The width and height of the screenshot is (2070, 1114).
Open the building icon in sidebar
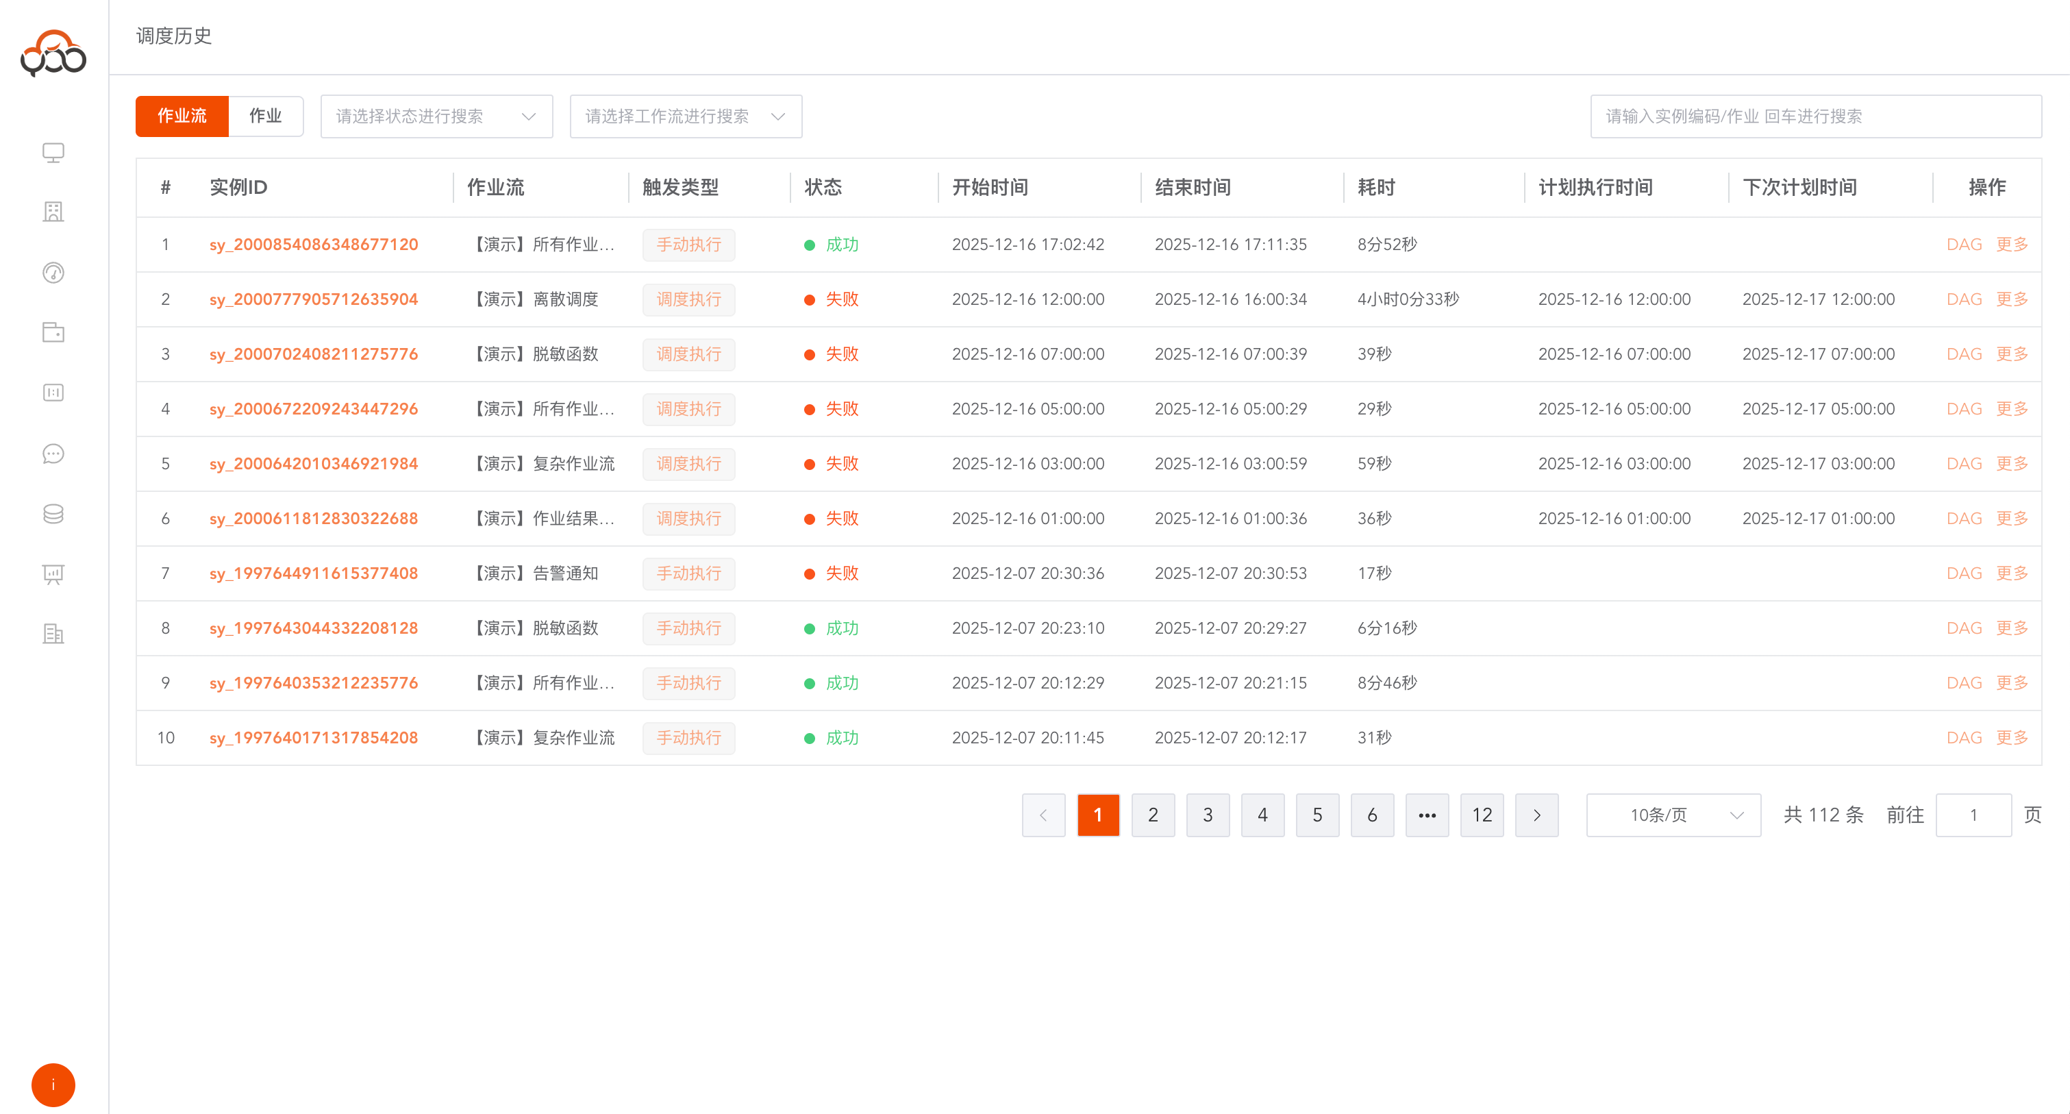[x=53, y=212]
